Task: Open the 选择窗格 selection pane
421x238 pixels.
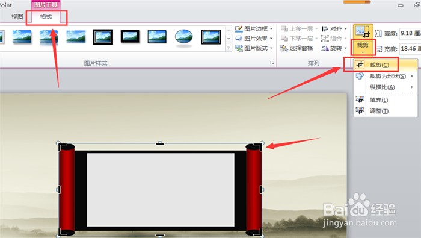Action: point(297,48)
